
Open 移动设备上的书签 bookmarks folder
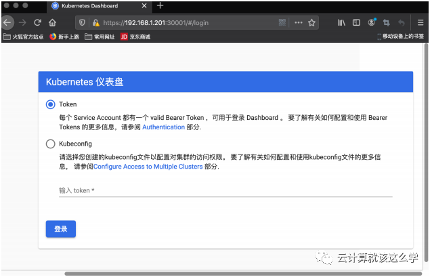[x=400, y=37]
